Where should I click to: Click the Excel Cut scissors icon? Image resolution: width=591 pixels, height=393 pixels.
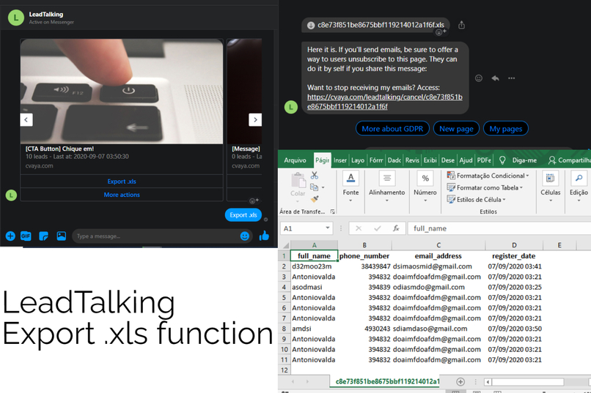tap(315, 175)
